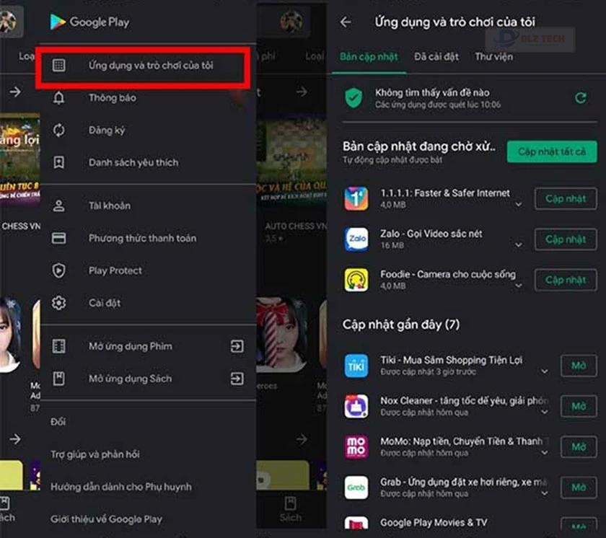Click the Cập nhật tất cả button

pos(552,151)
